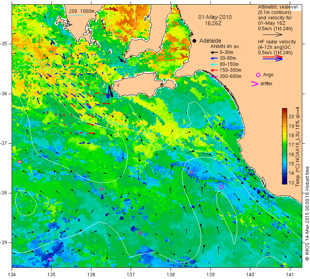Screen dimensions: 310x279
Task: Click the drifter legend label
Action: [266, 84]
